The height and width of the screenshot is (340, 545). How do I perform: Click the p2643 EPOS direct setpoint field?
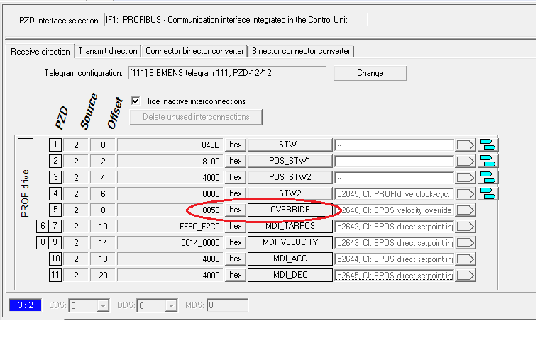pyautogui.click(x=394, y=243)
